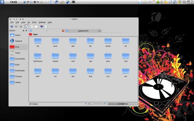
Task: Open Network in Places panel
Action: (x=18, y=41)
